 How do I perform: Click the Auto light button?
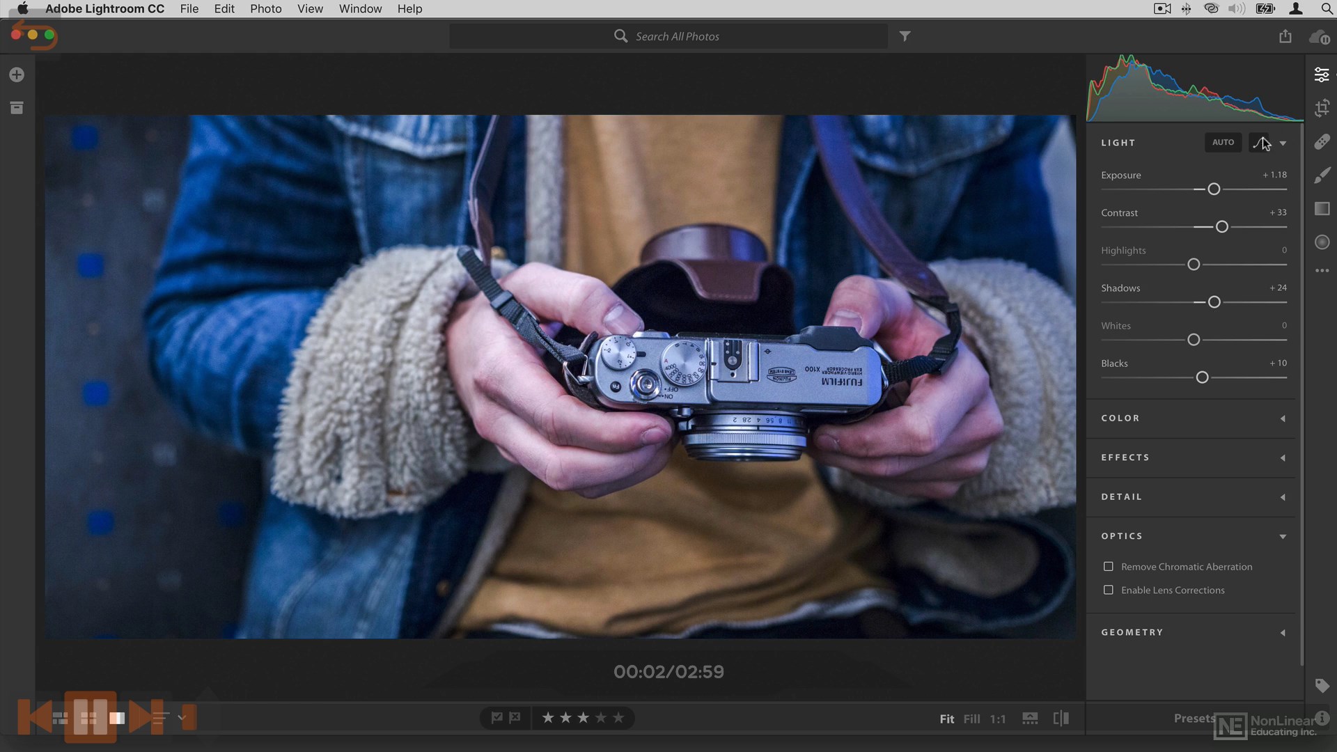(1223, 143)
